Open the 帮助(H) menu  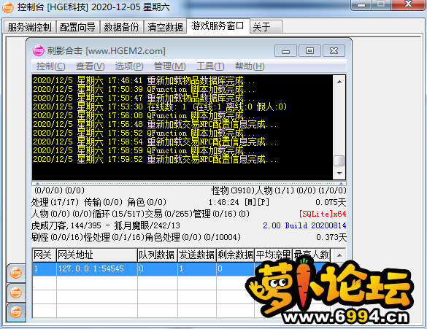pos(250,66)
